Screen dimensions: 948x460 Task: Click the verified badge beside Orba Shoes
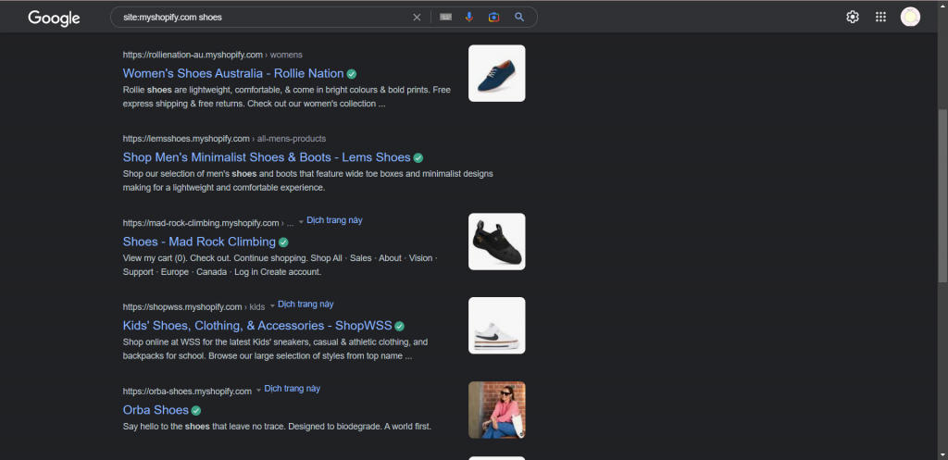(x=196, y=411)
